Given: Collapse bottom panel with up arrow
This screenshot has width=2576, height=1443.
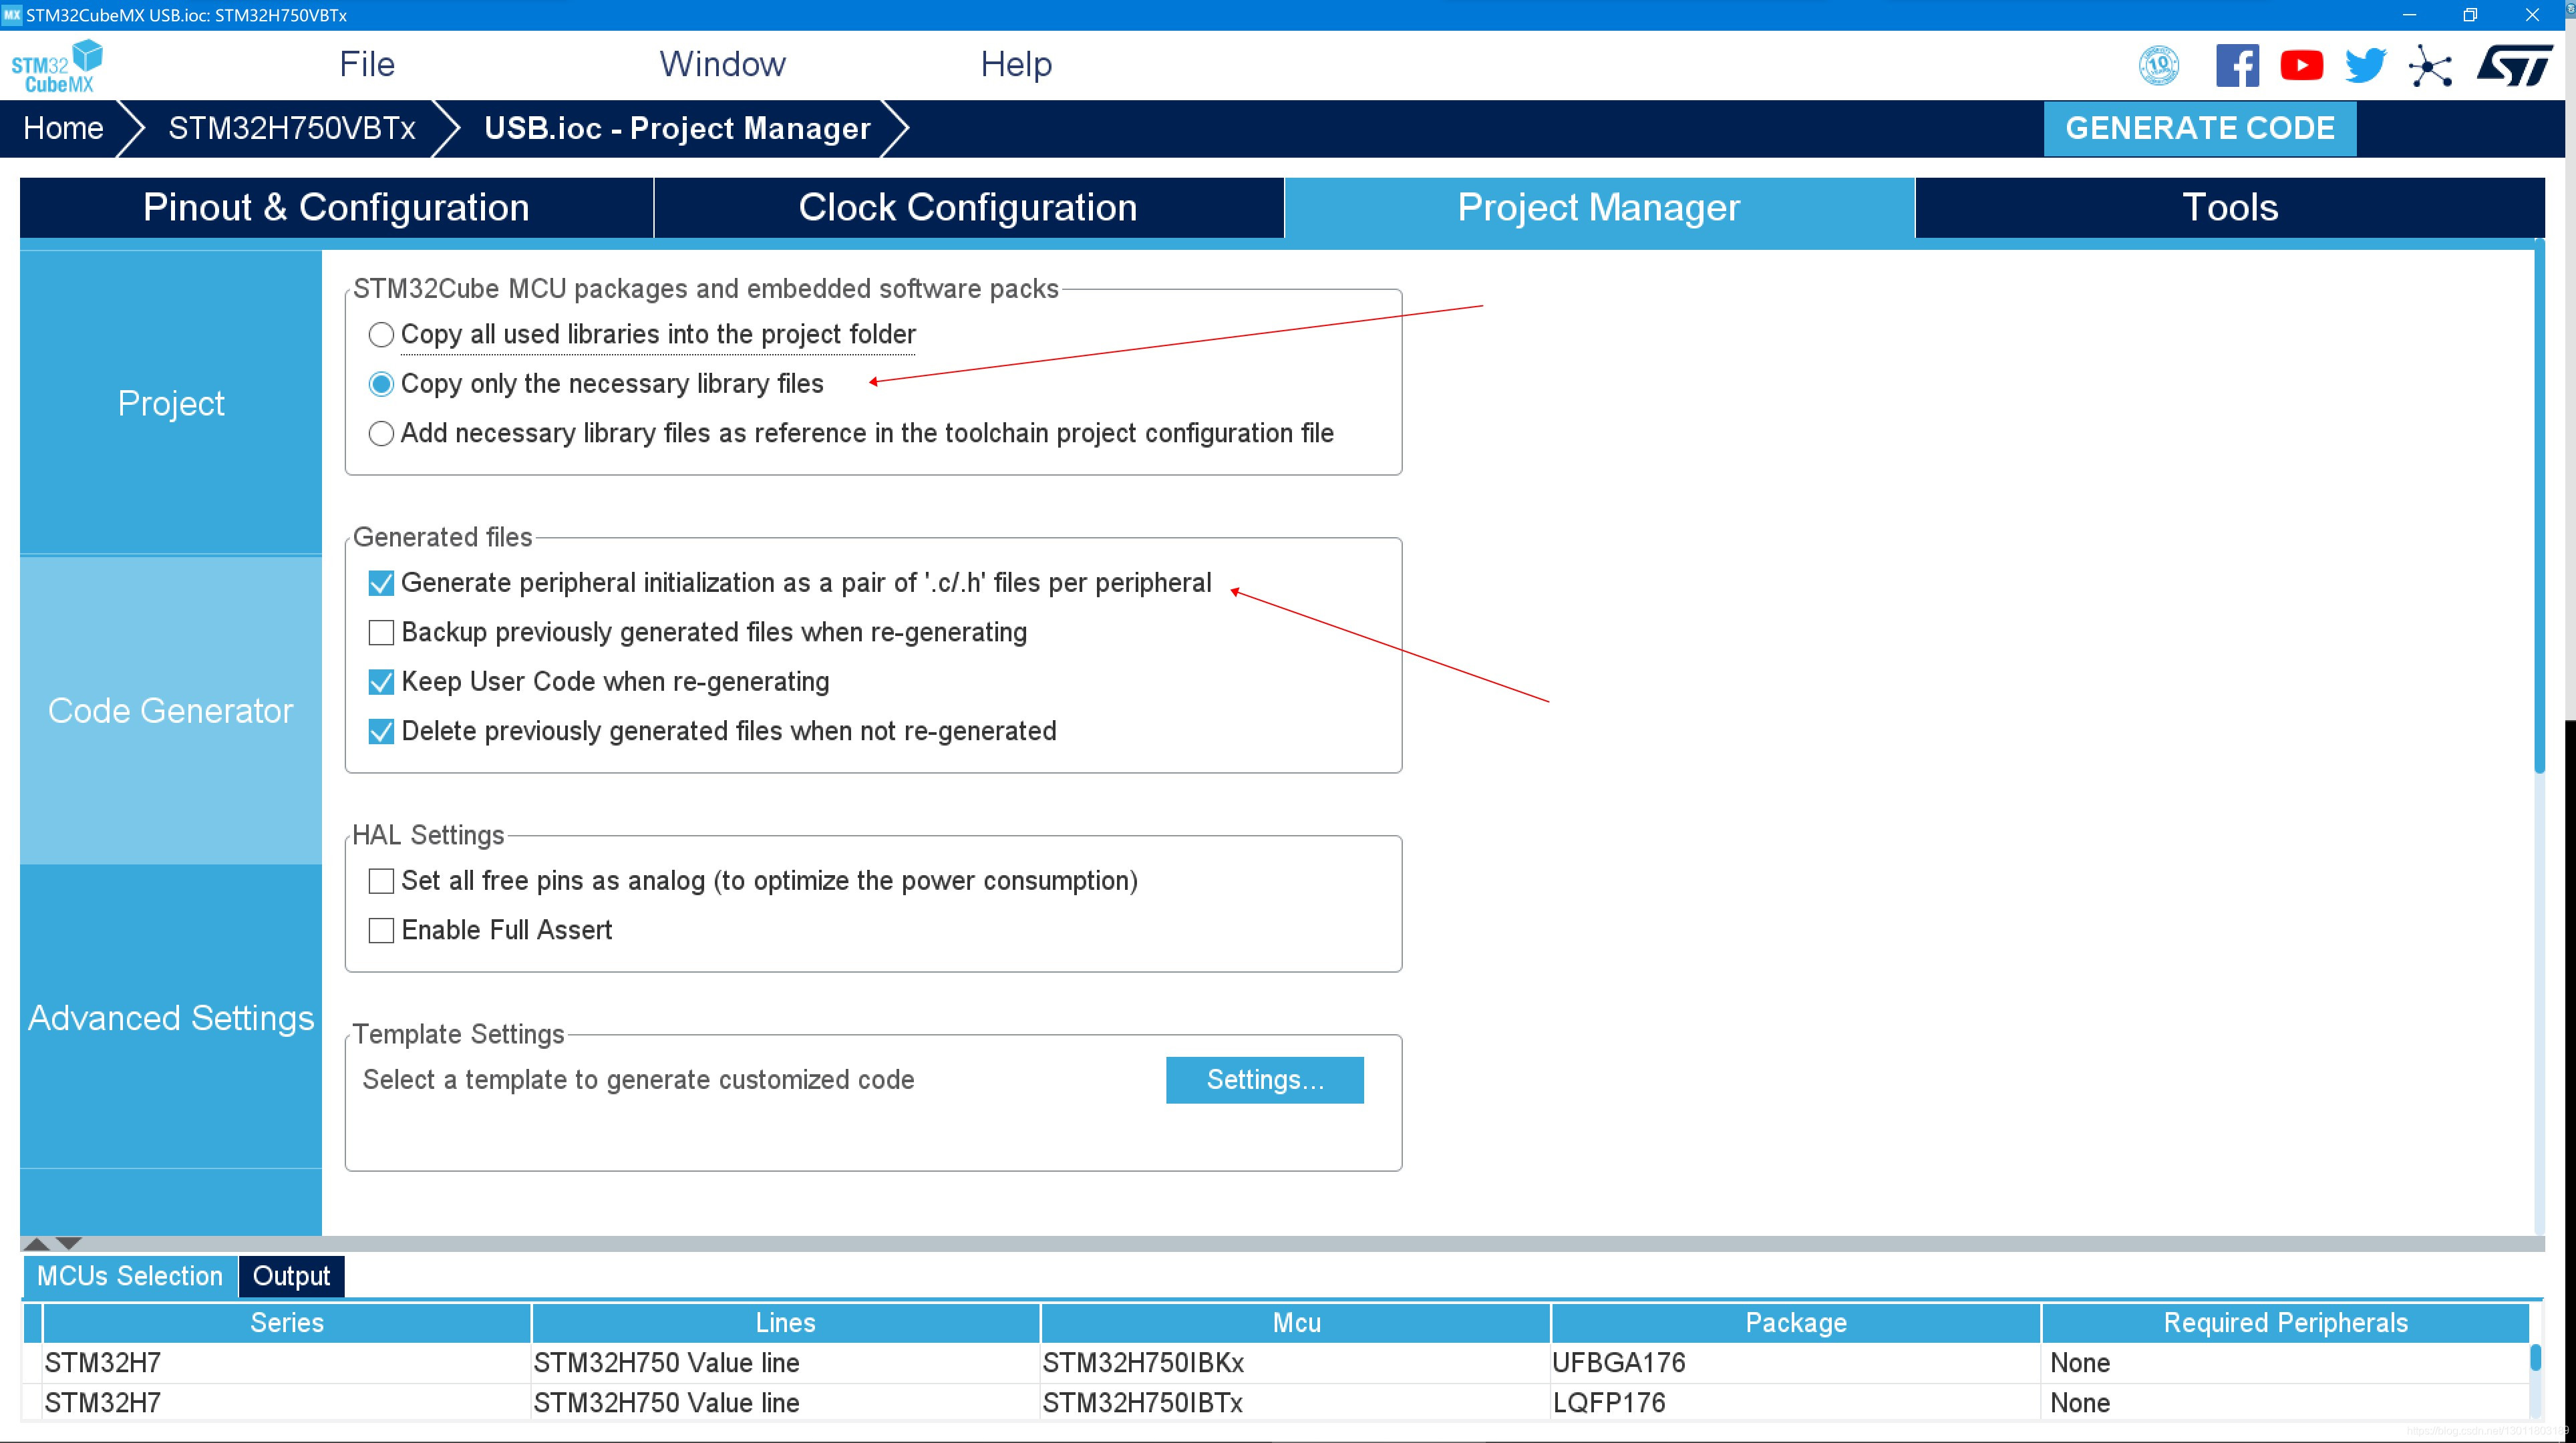Looking at the screenshot, I should coord(36,1244).
